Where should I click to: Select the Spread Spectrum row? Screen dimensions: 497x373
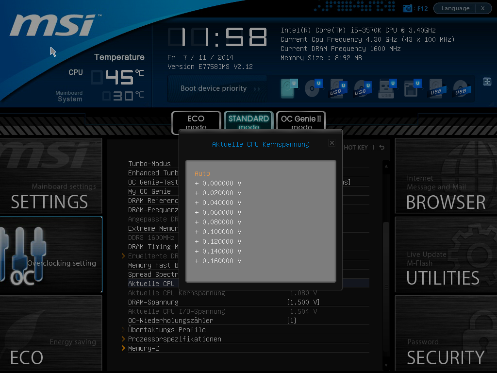click(x=153, y=274)
